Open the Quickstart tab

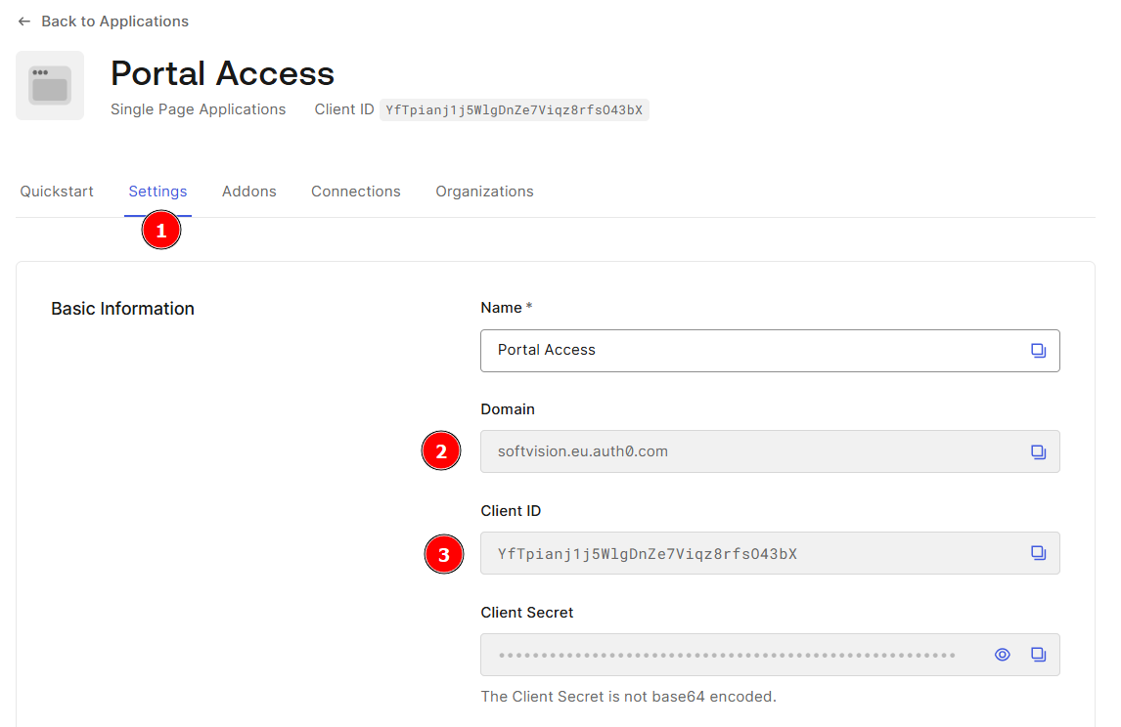[57, 192]
